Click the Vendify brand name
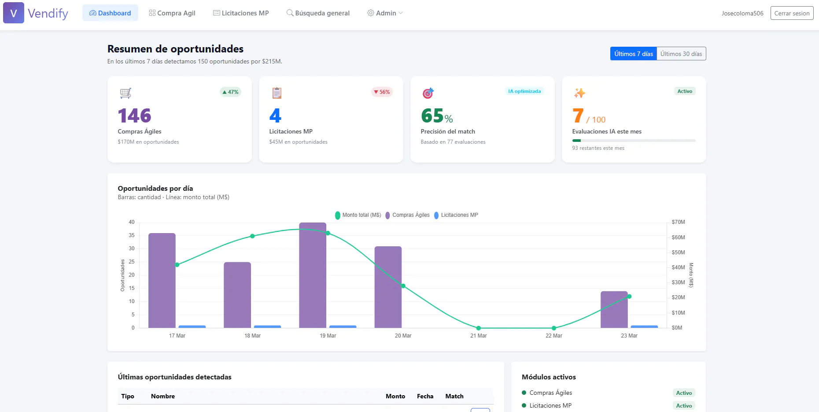 point(48,13)
